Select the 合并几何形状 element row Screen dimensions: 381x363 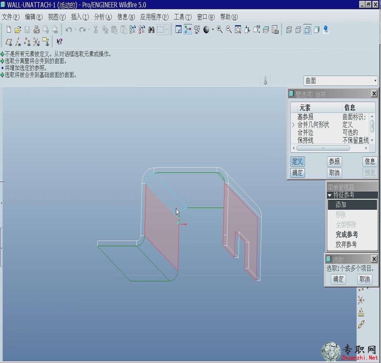click(330, 125)
